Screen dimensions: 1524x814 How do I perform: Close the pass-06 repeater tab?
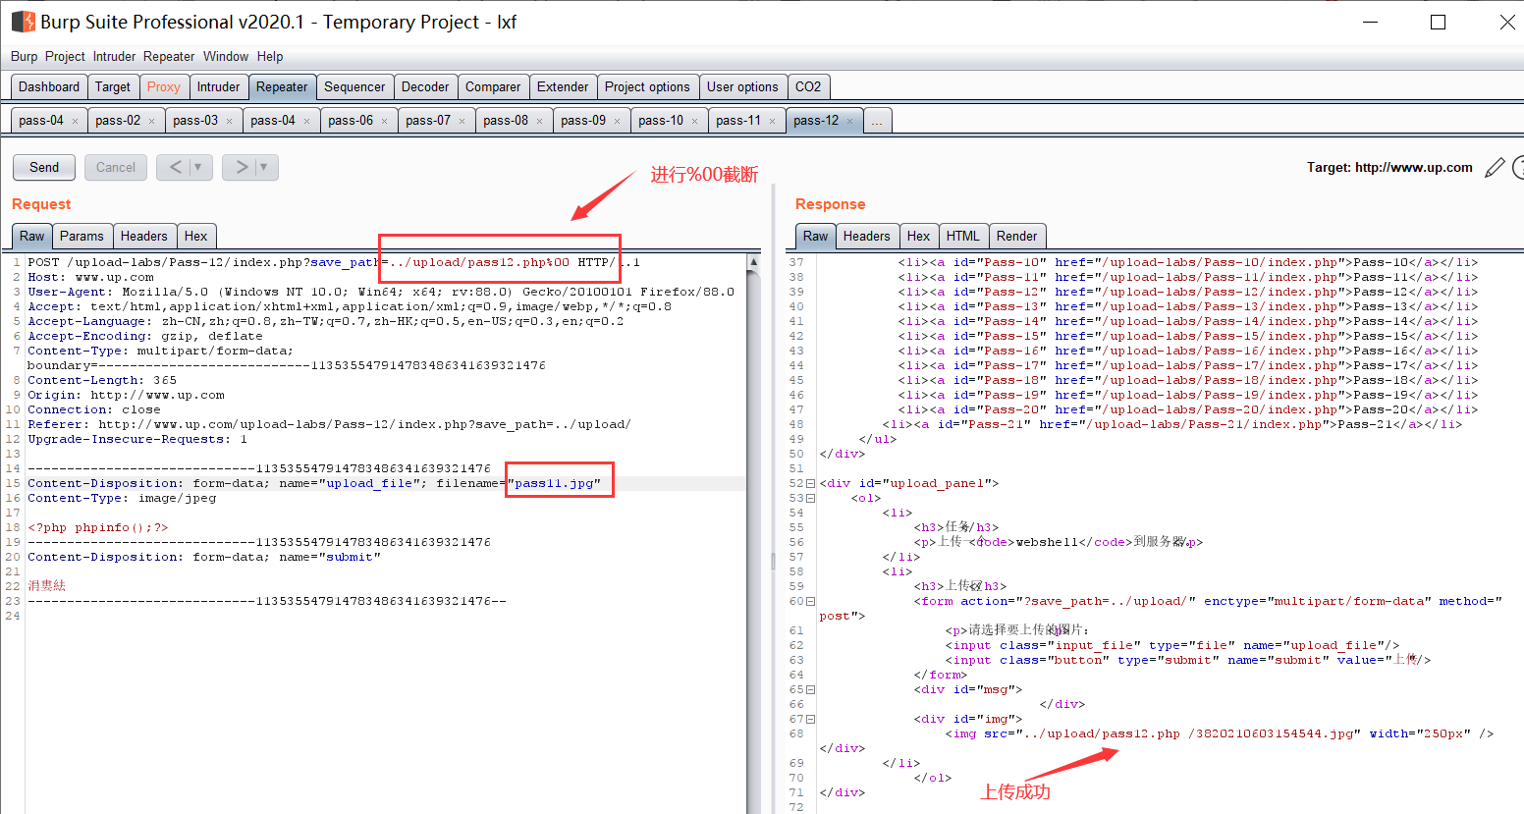tap(384, 122)
